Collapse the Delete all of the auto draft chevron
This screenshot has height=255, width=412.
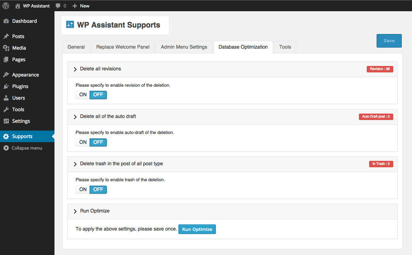click(75, 117)
